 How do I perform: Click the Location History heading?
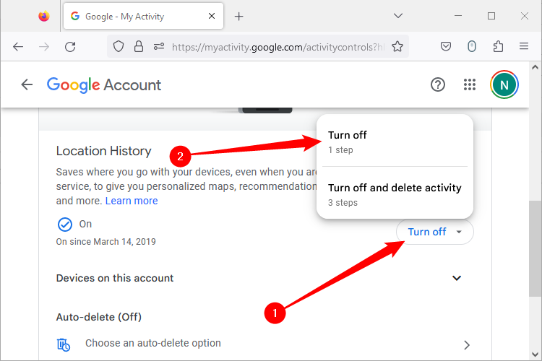click(x=103, y=151)
